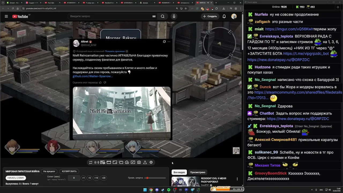Rate the translation with thumbs up
Viewport: 343px width, 193px height.
(x=100, y=83)
